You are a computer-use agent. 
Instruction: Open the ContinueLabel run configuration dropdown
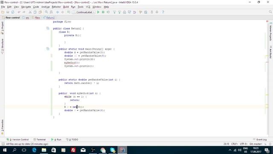click(84, 12)
